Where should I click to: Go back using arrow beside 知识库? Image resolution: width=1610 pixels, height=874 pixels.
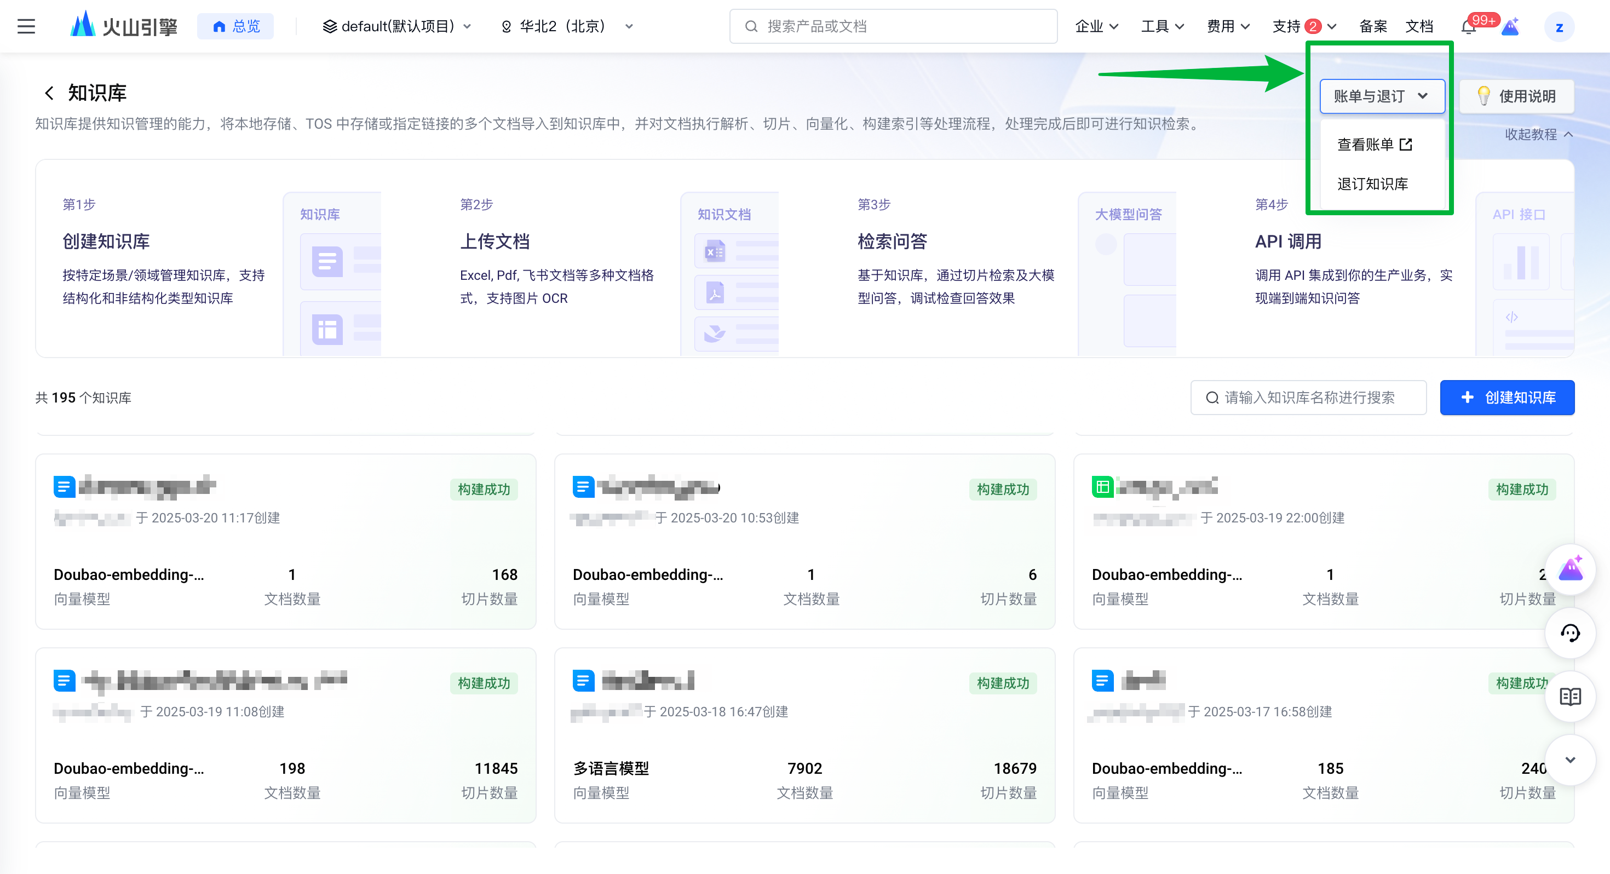pyautogui.click(x=49, y=93)
